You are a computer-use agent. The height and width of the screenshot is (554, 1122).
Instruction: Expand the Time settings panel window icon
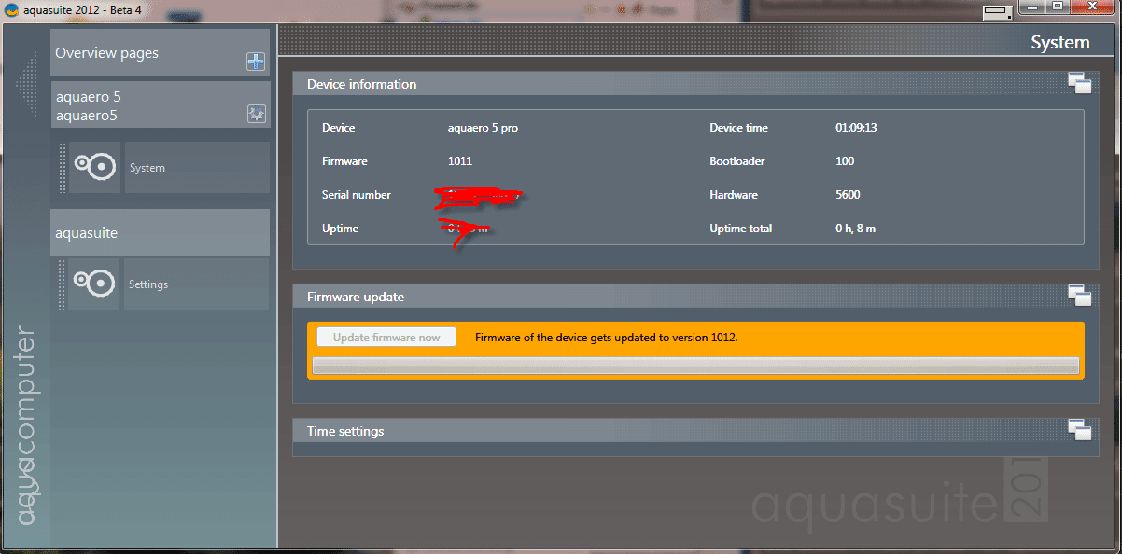tap(1079, 430)
